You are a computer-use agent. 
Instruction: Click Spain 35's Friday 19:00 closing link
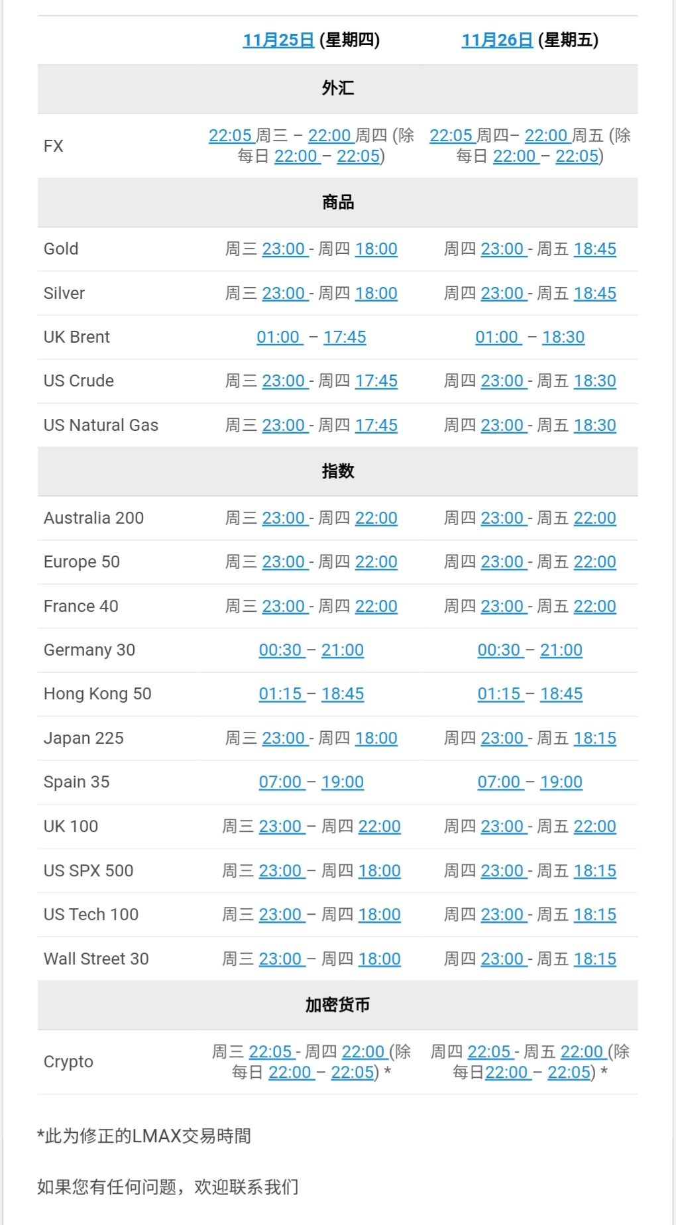pos(561,782)
